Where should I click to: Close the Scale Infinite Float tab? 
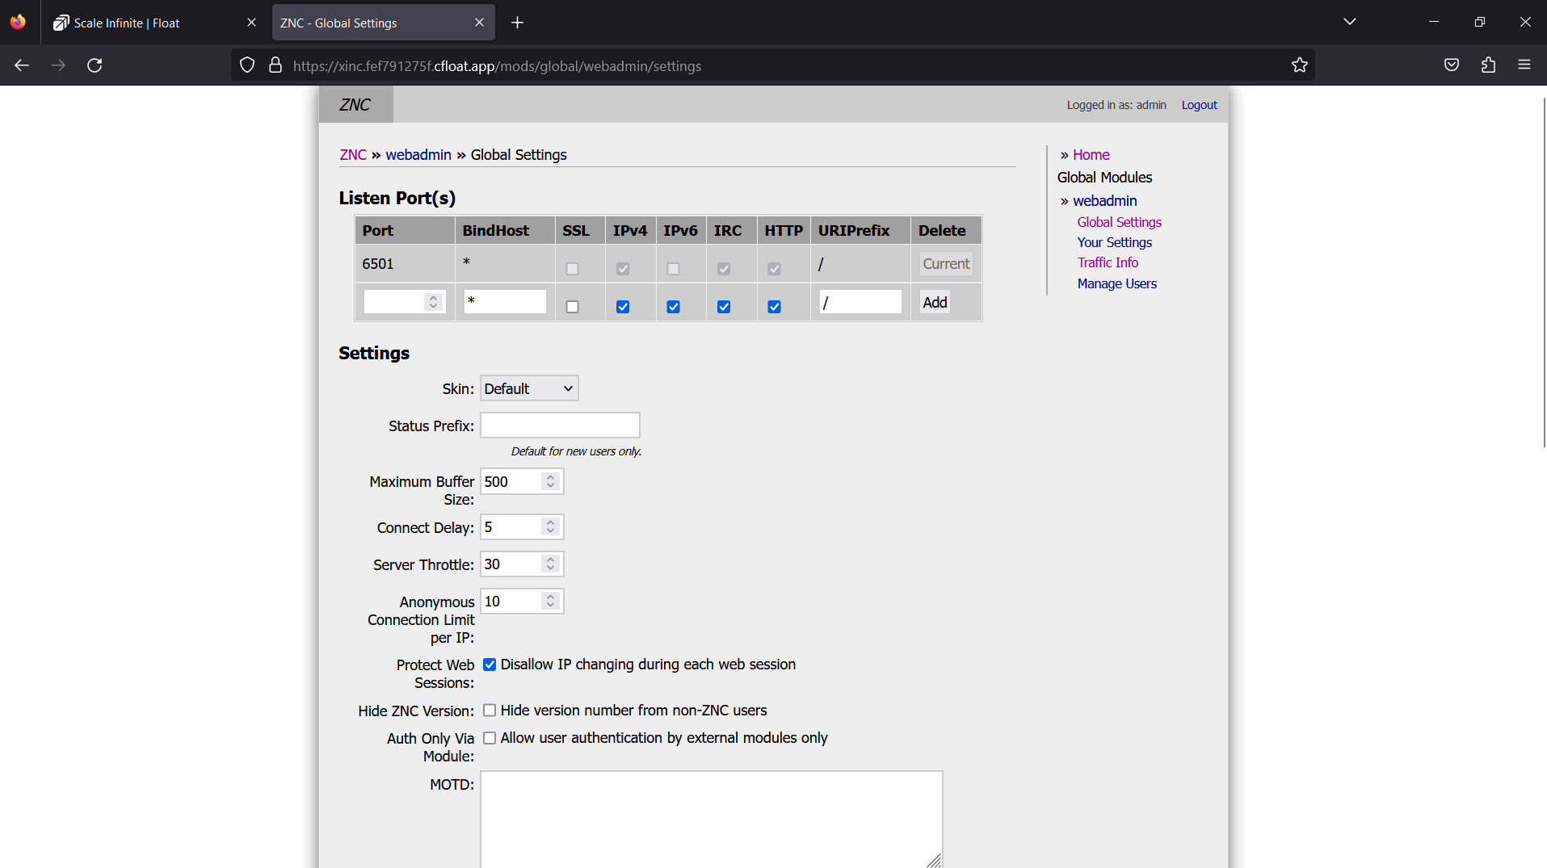pos(251,23)
